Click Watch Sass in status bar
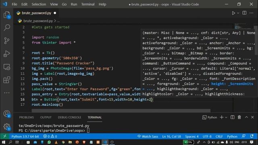258x145 pixels. 148,137
